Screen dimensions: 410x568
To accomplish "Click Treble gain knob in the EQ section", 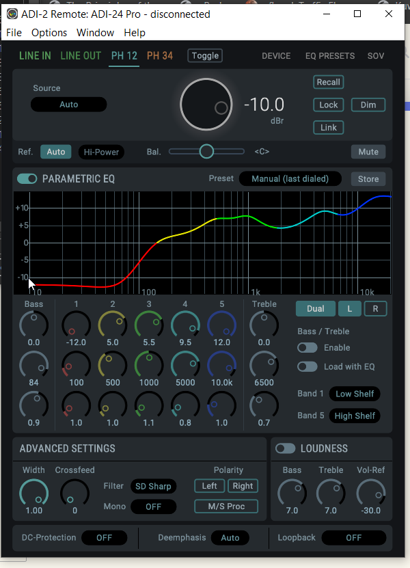I will tap(264, 325).
